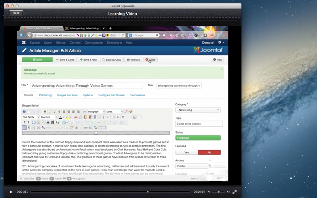This screenshot has width=317, height=198.
Task: Adjust the player volume slider
Action: tap(218, 192)
